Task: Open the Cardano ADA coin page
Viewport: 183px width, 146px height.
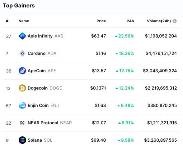Action: [x=42, y=53]
